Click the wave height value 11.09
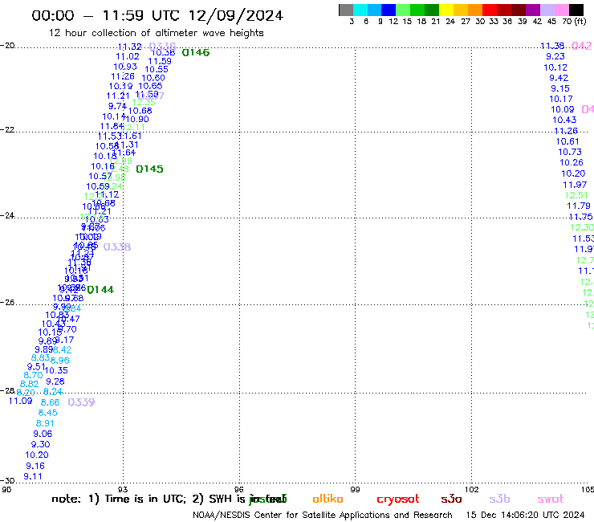This screenshot has height=522, width=594. pyautogui.click(x=20, y=401)
